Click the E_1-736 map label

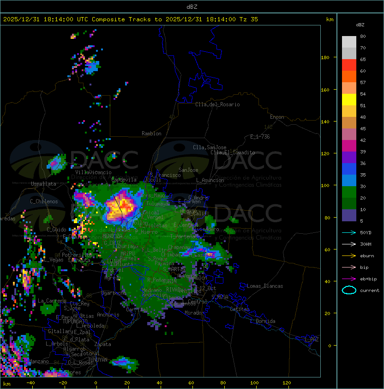(x=260, y=137)
